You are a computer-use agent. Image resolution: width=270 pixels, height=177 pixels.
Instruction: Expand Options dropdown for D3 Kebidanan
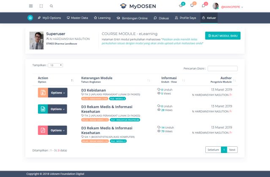pyautogui.click(x=58, y=93)
